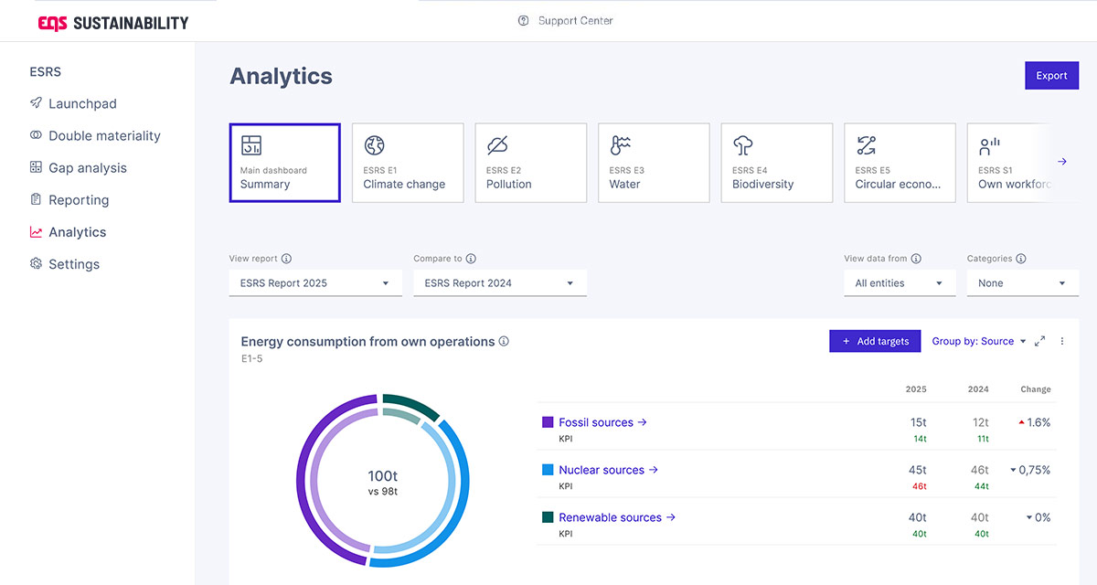
Task: Go to Gap analysis in sidebar
Action: pos(88,168)
